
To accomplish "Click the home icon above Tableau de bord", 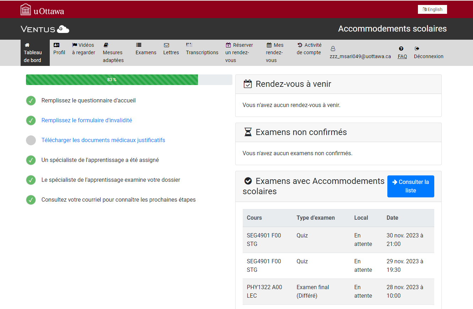I will coord(27,45).
